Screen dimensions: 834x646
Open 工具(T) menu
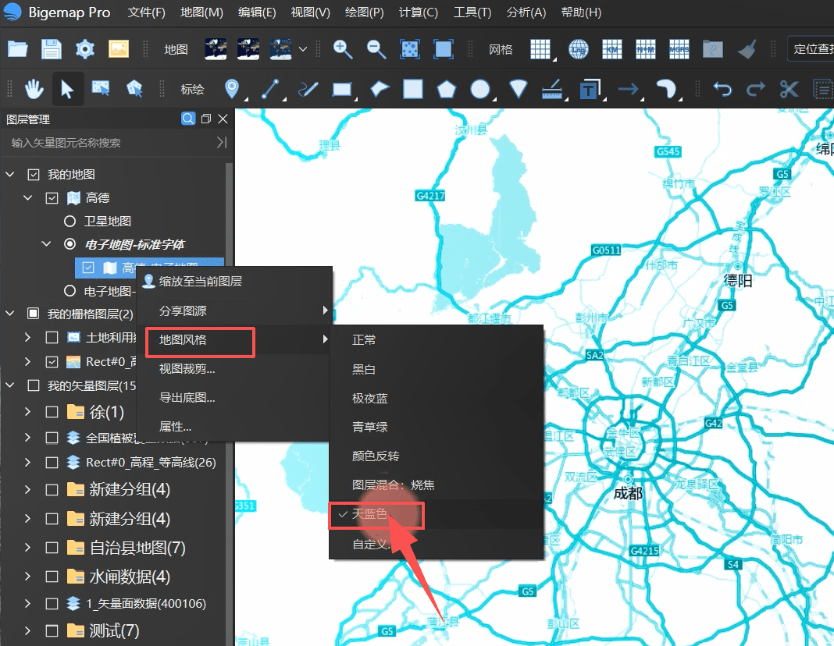pyautogui.click(x=472, y=12)
